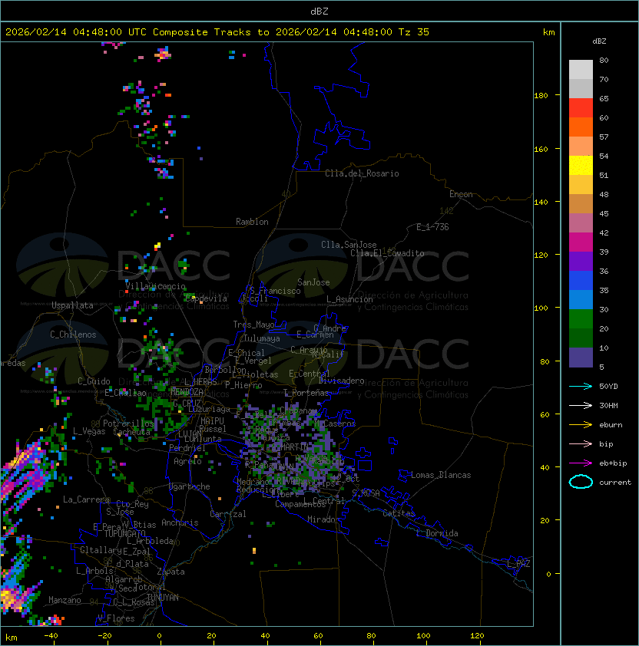Screen dimensions: 639x646
Task: Click the 'E_1-736' map label
Action: tap(432, 227)
